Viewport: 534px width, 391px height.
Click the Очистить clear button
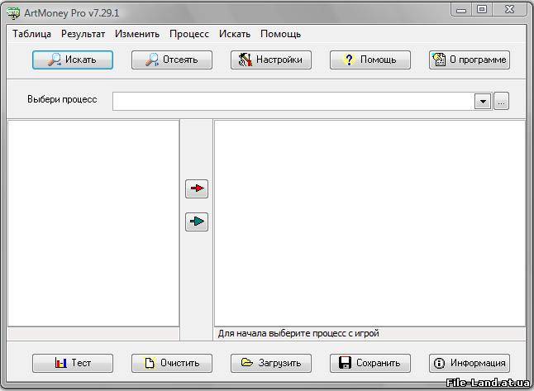172,363
